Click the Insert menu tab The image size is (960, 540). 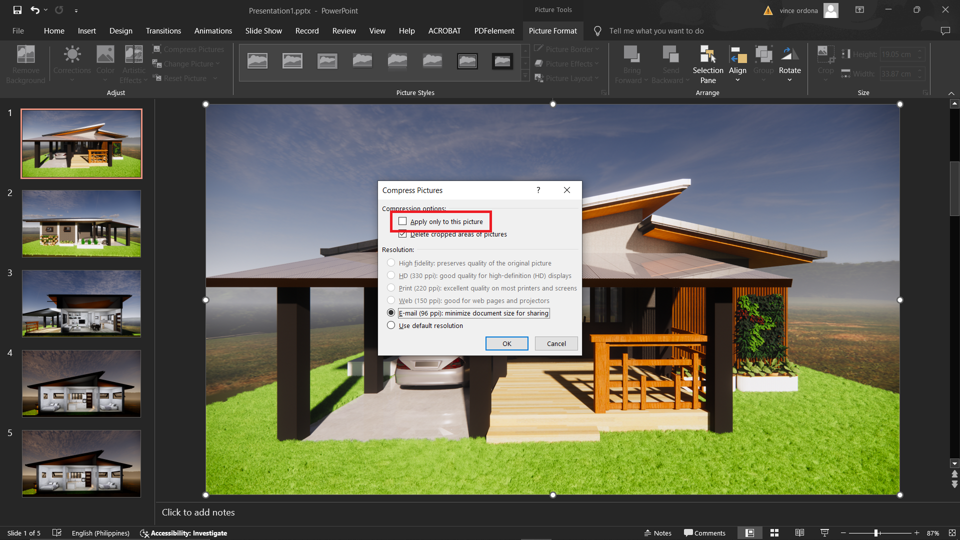coord(85,30)
